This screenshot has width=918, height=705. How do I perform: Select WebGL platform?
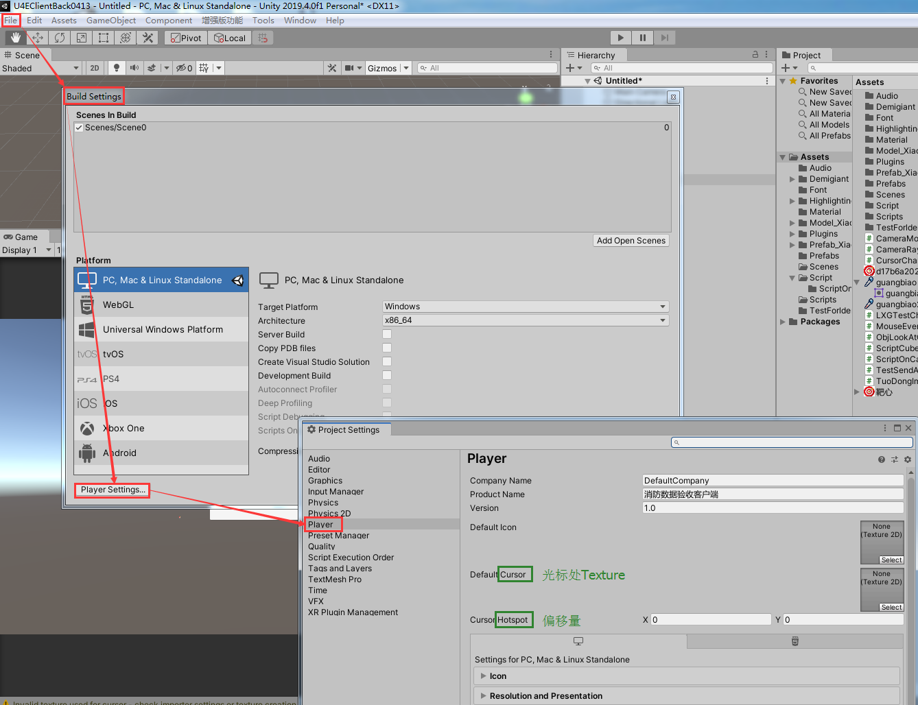coord(161,304)
